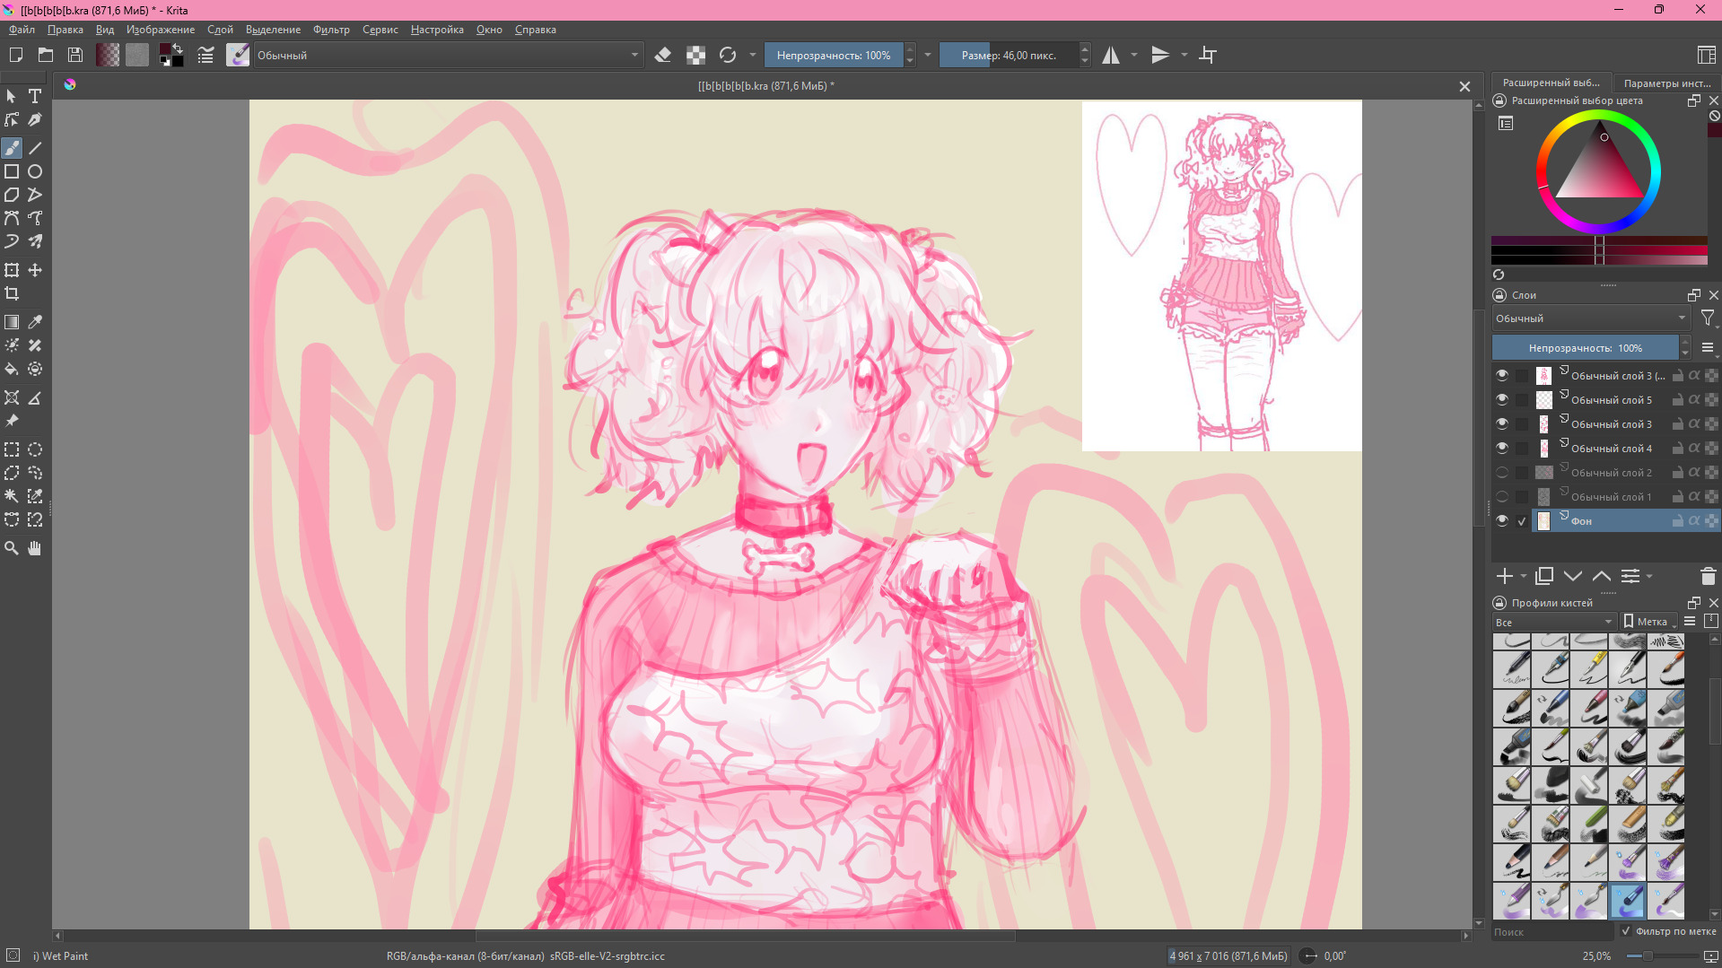1722x968 pixels.
Task: Choose the Ellipse shape tool
Action: pos(35,171)
